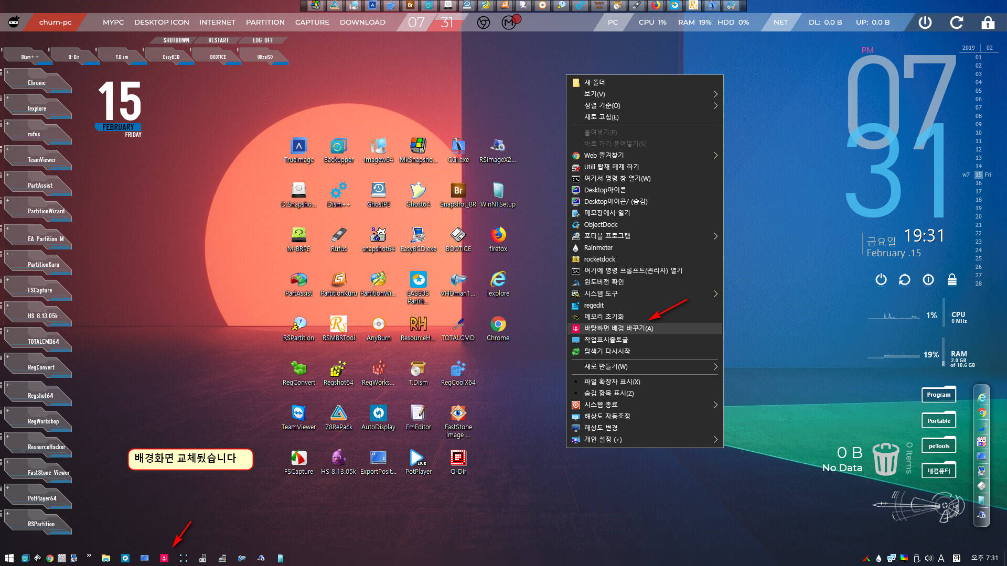Image resolution: width=1007 pixels, height=566 pixels.
Task: Select 새로 고침(E) menu entry
Action: [645, 117]
